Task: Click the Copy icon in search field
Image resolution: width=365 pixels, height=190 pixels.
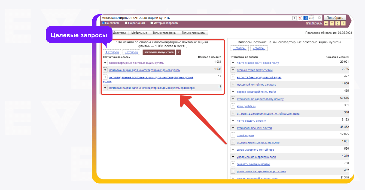Action: (311, 18)
